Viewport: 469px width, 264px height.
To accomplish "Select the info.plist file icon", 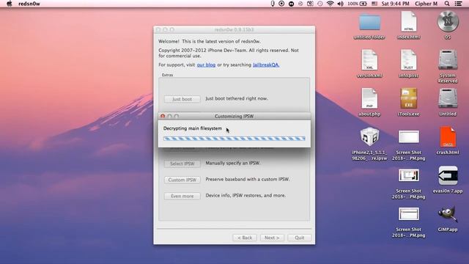I will tap(409, 60).
